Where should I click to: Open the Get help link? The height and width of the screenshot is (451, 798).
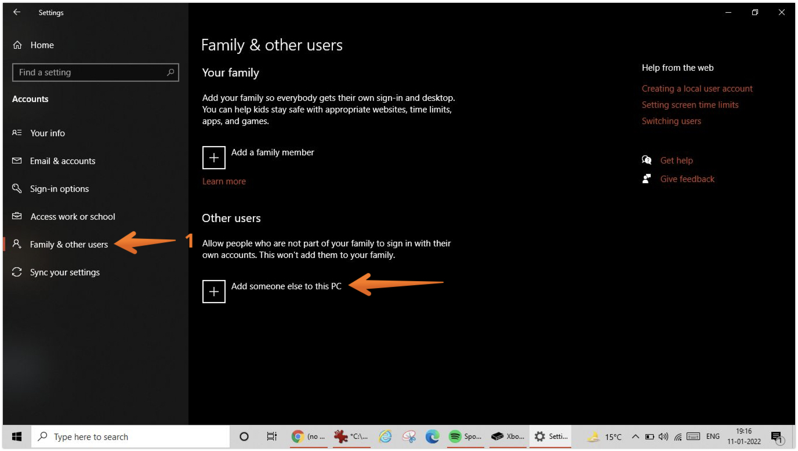[676, 161]
